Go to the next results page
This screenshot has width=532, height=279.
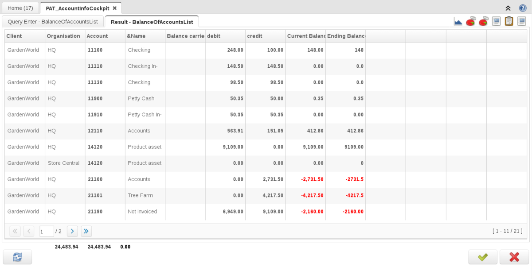coord(72,231)
